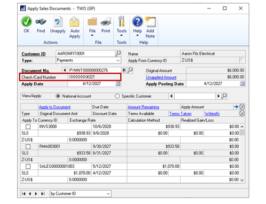This screenshot has width=266, height=204.
Task: Click the Unapply icon
Action: tap(58, 22)
